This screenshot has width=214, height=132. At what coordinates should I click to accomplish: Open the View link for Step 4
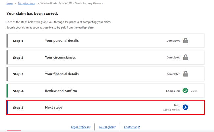pos(194,91)
